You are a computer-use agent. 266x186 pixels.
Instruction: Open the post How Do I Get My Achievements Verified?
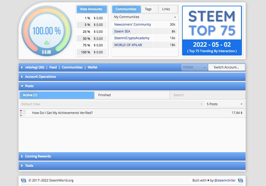[x=62, y=113]
